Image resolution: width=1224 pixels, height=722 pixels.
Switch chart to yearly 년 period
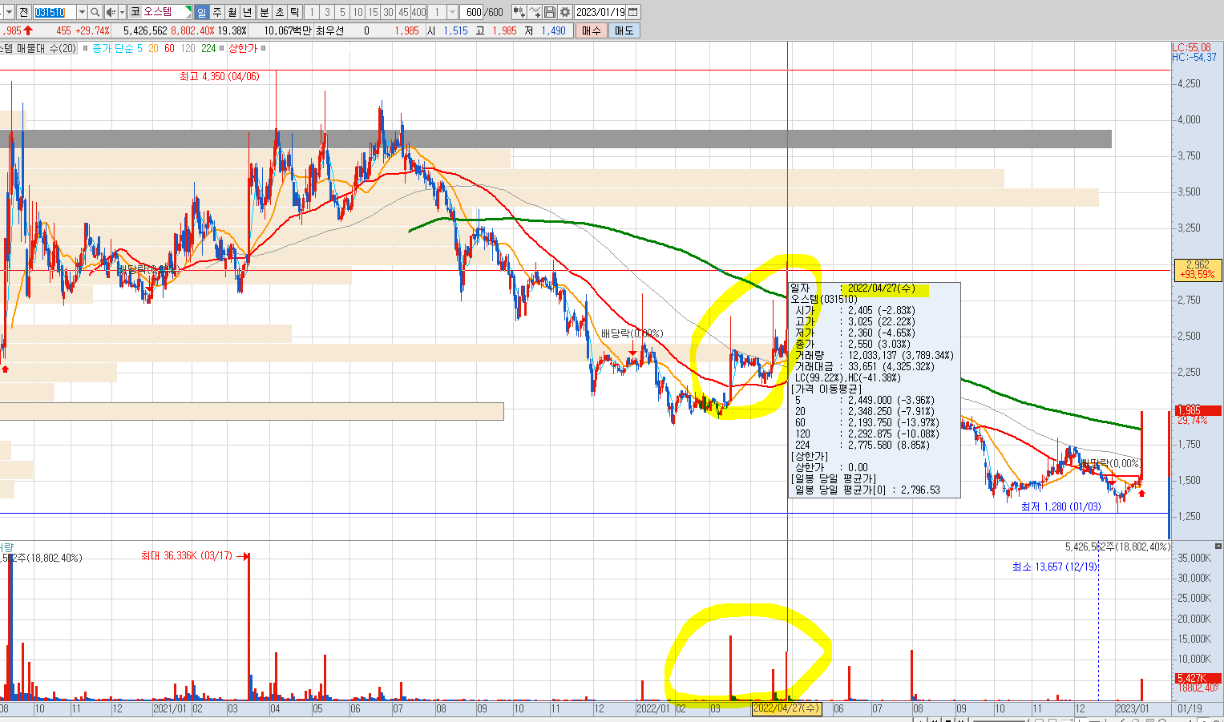[247, 12]
